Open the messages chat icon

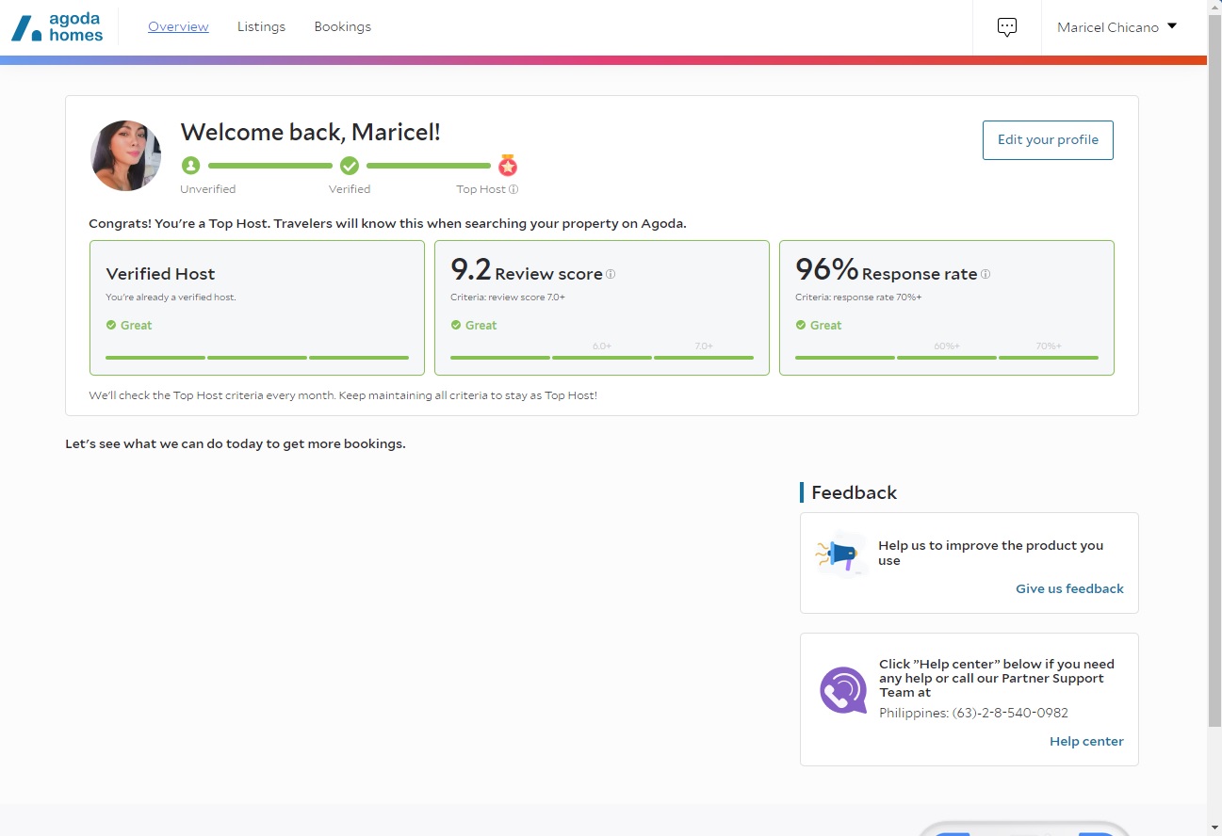pos(1007,27)
